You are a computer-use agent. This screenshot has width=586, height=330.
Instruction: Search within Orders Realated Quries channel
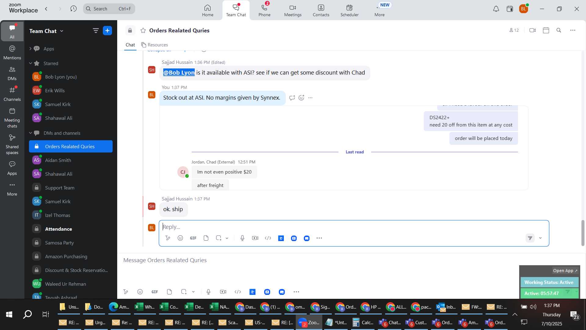(559, 30)
